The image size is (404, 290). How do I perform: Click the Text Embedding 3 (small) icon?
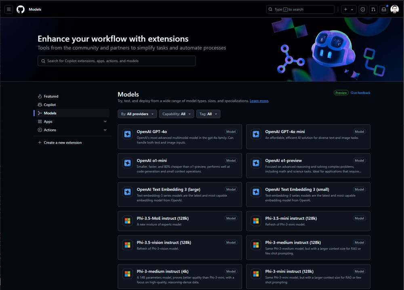coord(256,192)
